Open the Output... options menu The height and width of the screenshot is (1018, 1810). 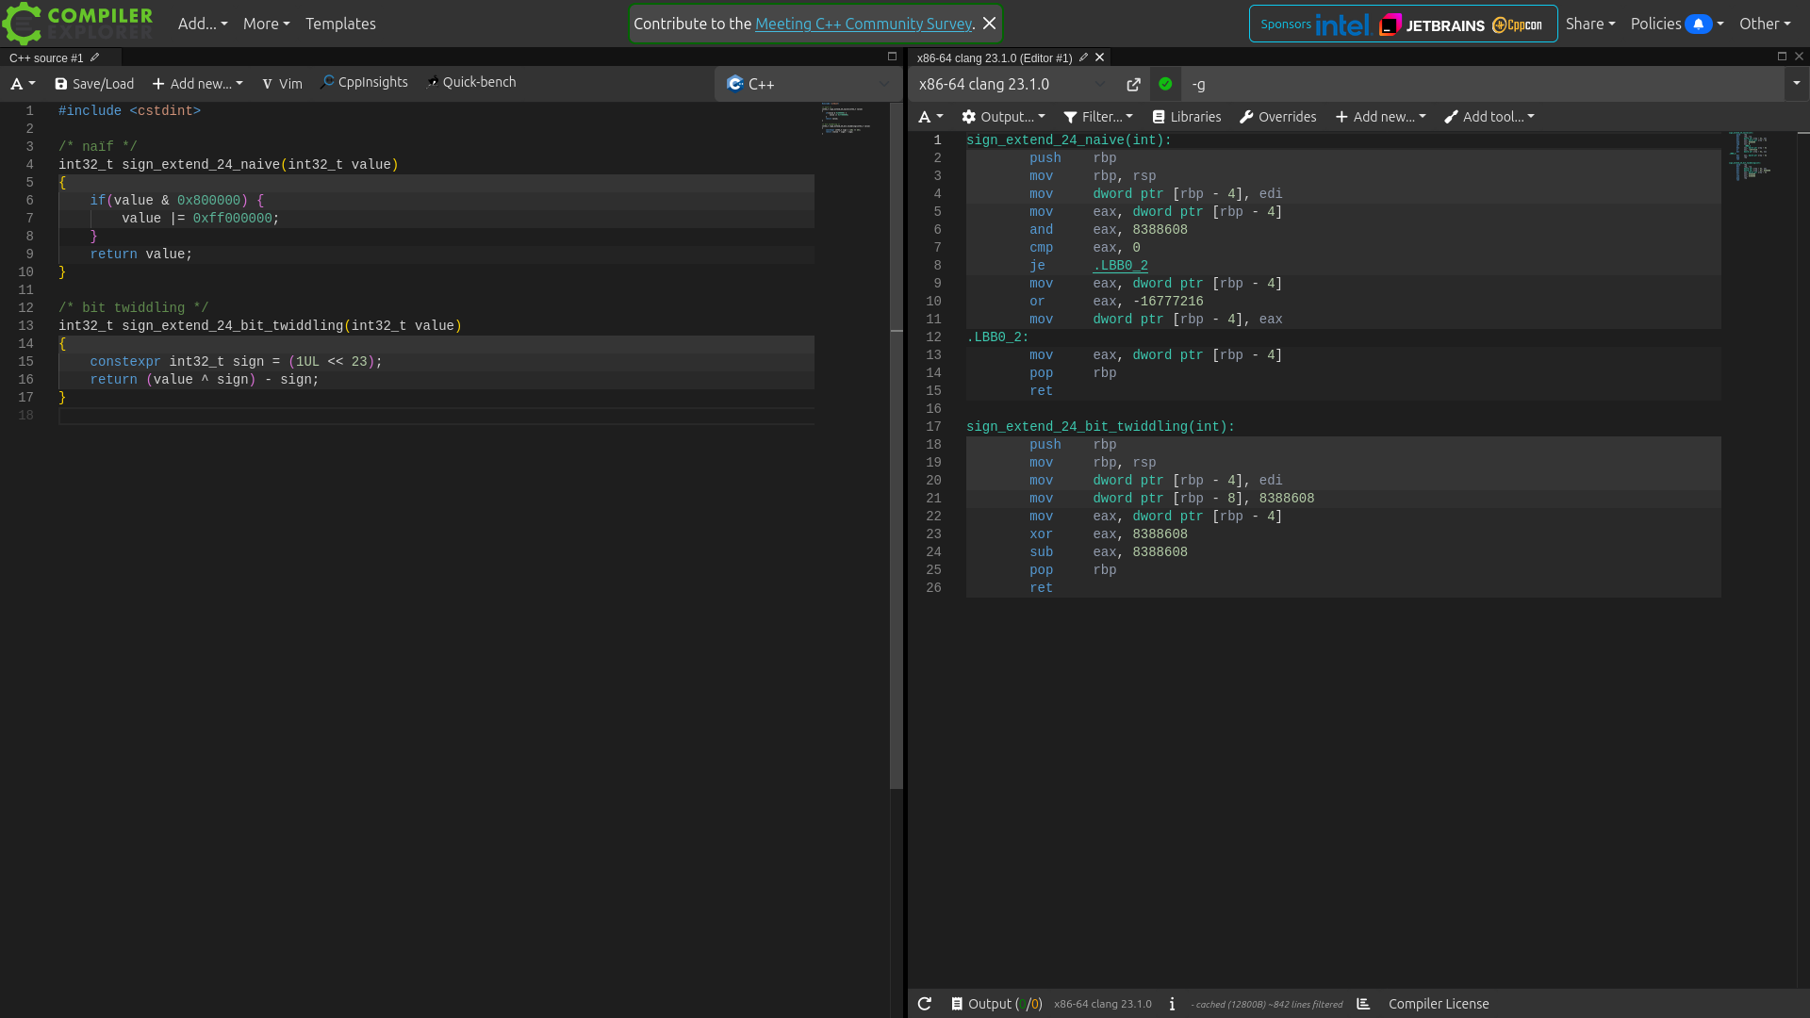pos(1003,117)
